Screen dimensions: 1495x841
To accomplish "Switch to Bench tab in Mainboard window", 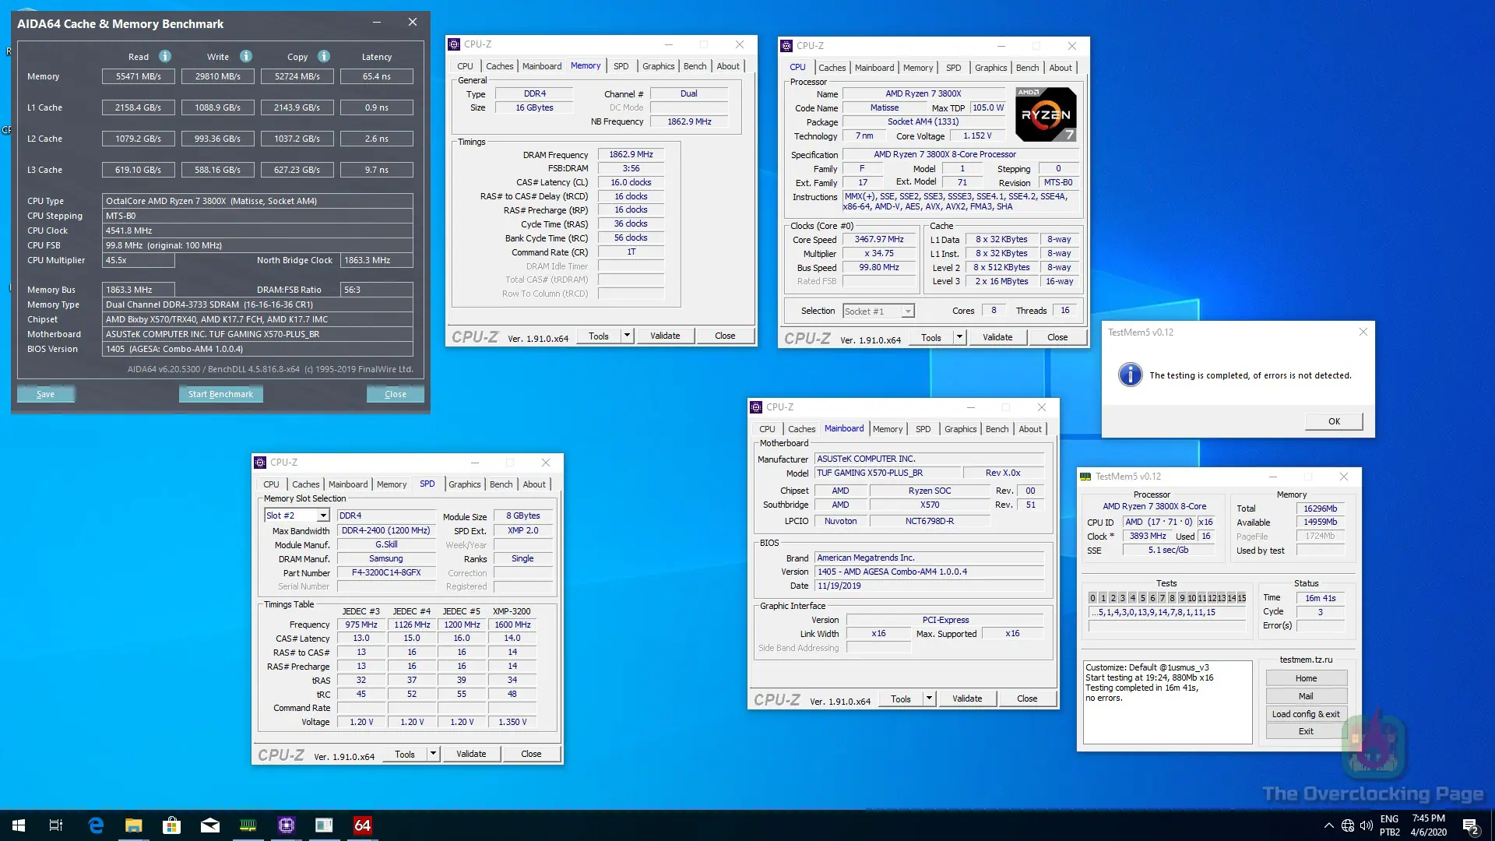I will (x=997, y=429).
